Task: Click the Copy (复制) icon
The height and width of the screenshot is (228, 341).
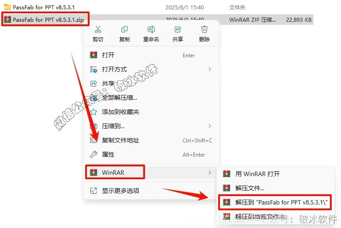Action: coord(125,29)
